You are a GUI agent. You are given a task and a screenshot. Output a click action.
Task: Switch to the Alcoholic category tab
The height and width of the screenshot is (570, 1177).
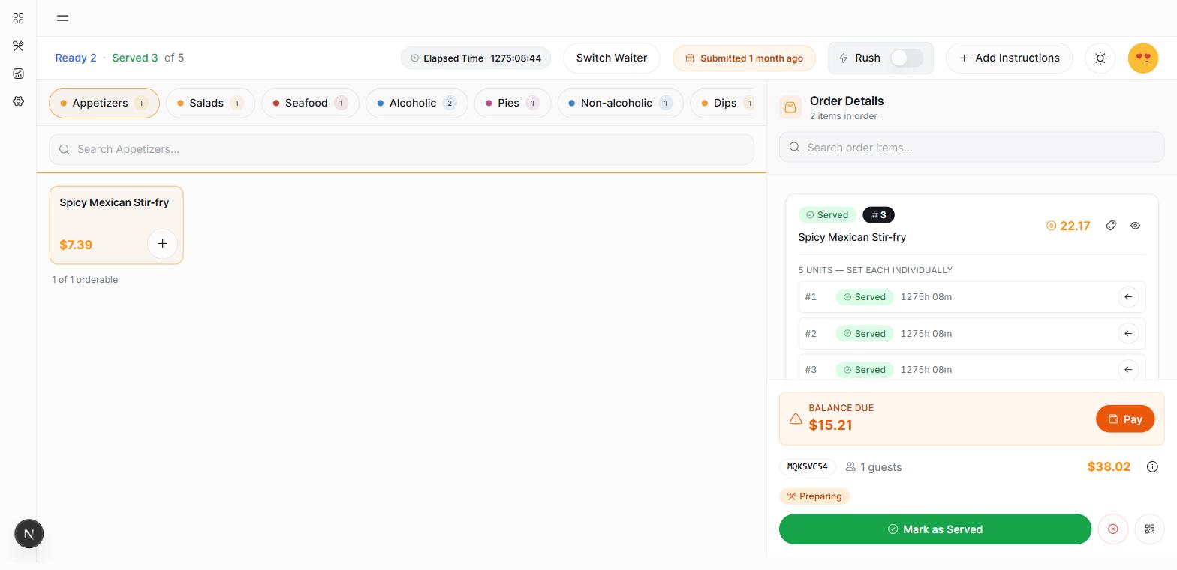point(417,103)
